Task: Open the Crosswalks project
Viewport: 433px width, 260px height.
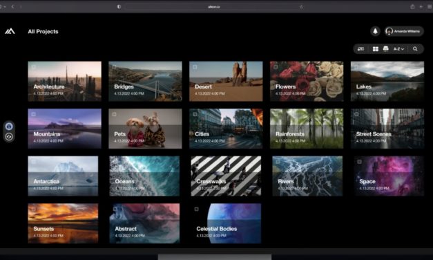Action: [226, 176]
